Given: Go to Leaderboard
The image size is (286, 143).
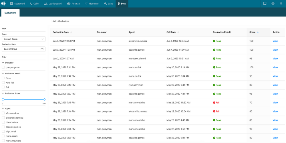Looking at the screenshot, I should pos(53,4).
